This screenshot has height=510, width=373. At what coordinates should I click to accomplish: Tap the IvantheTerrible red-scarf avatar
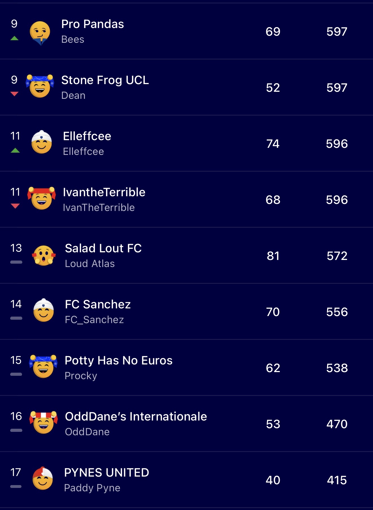pos(42,198)
